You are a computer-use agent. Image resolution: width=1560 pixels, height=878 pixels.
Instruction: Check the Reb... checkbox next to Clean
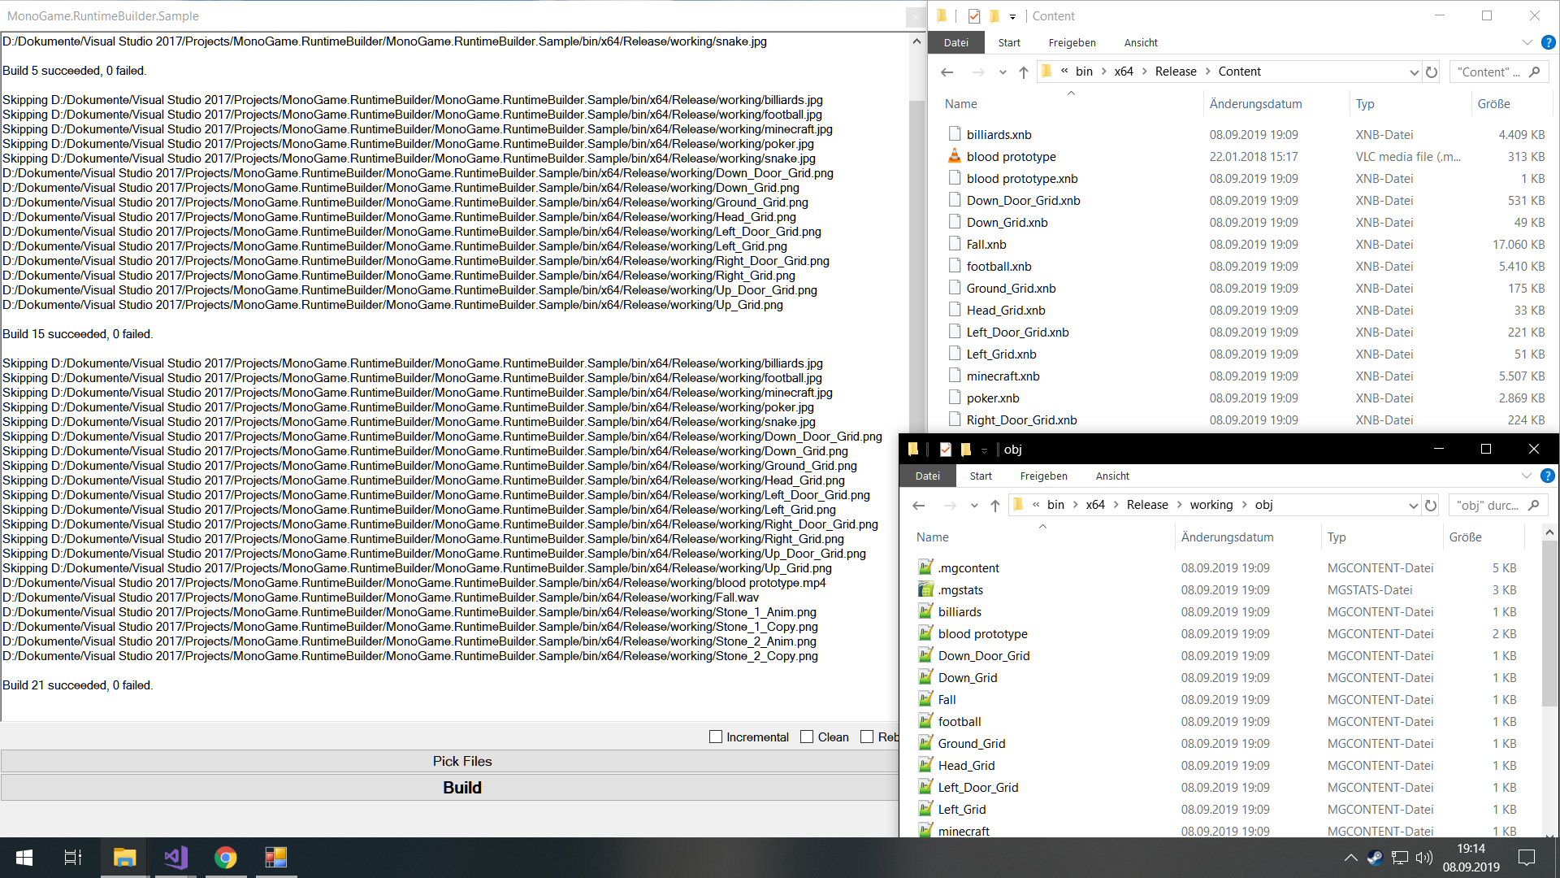(867, 737)
